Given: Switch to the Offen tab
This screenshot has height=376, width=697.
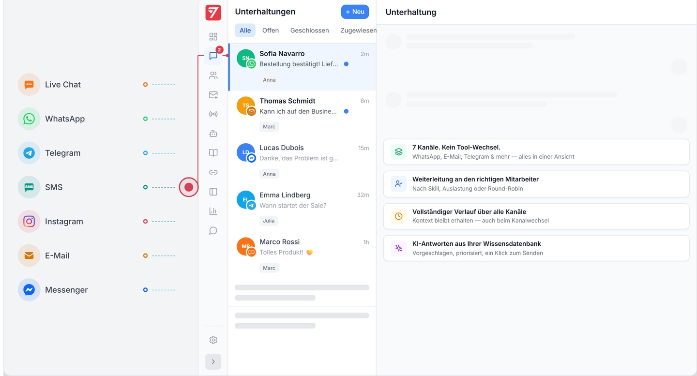Looking at the screenshot, I should tap(270, 30).
